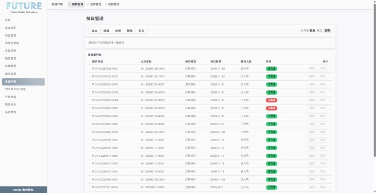
Task: Click the 查詢 toolbar button
Action: click(94, 31)
